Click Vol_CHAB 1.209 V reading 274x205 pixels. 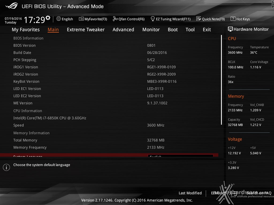(x=256, y=110)
